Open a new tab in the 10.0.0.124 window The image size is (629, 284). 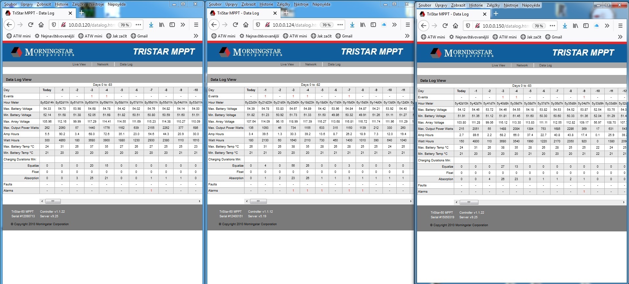(x=286, y=13)
